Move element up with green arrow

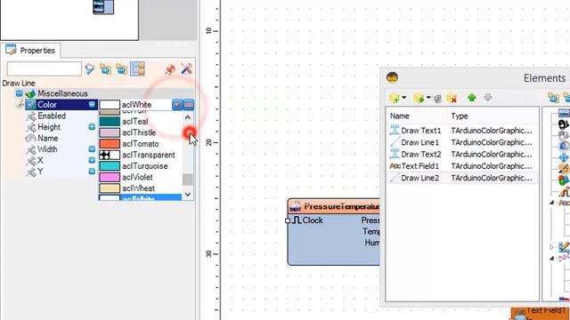point(471,97)
